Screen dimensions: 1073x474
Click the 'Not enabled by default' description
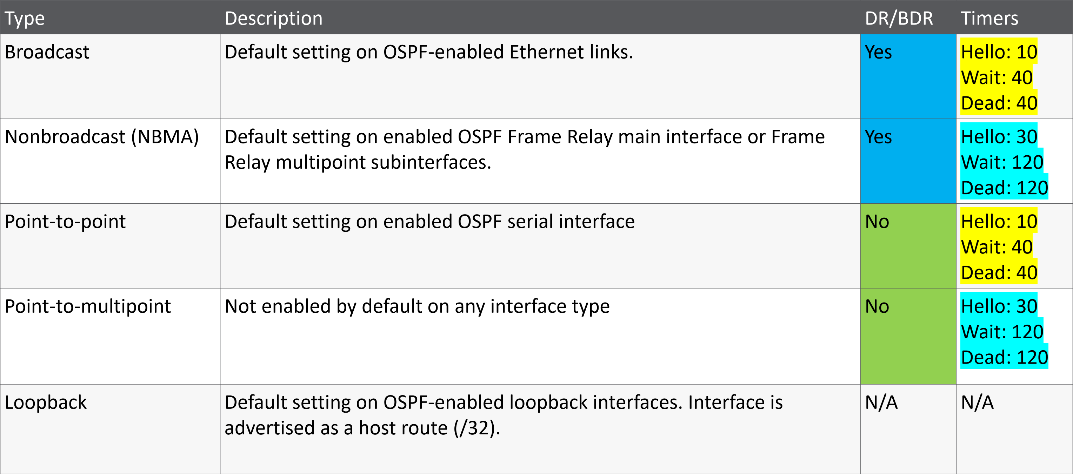416,307
